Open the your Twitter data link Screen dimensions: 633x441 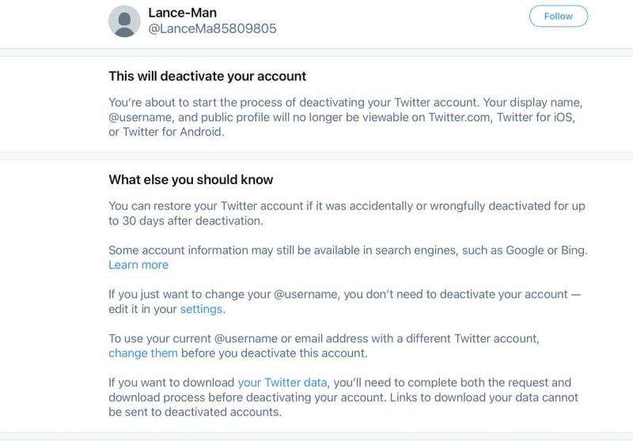point(282,383)
